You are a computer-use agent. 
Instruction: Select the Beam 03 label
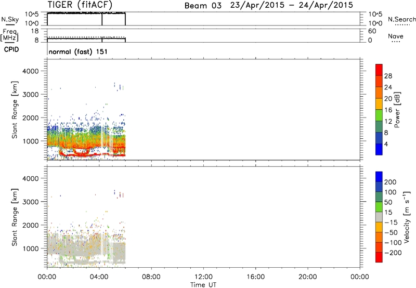pyautogui.click(x=203, y=6)
